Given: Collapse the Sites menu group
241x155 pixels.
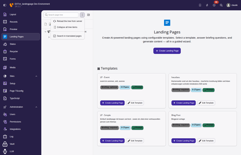Looking at the screenshot, I should 36,76.
